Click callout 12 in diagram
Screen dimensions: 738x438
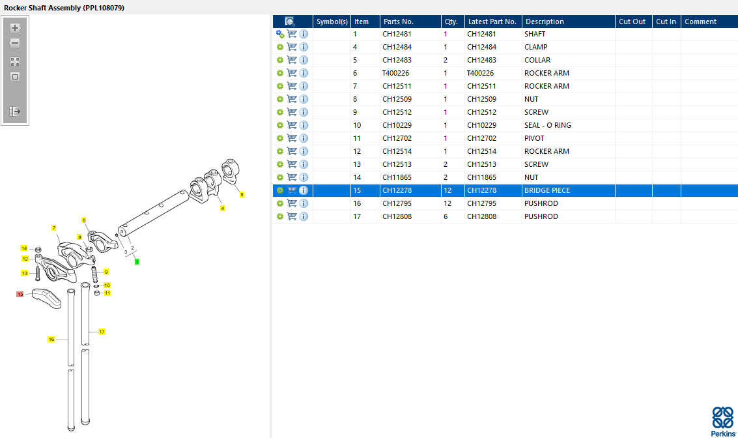pyautogui.click(x=25, y=259)
